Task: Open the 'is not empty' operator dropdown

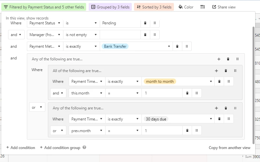Action: 81,35
